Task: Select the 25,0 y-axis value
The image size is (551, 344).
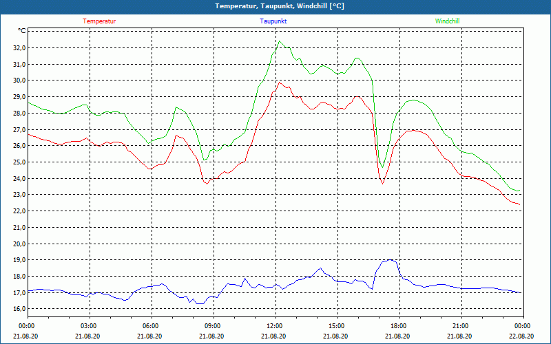Action: [20, 162]
